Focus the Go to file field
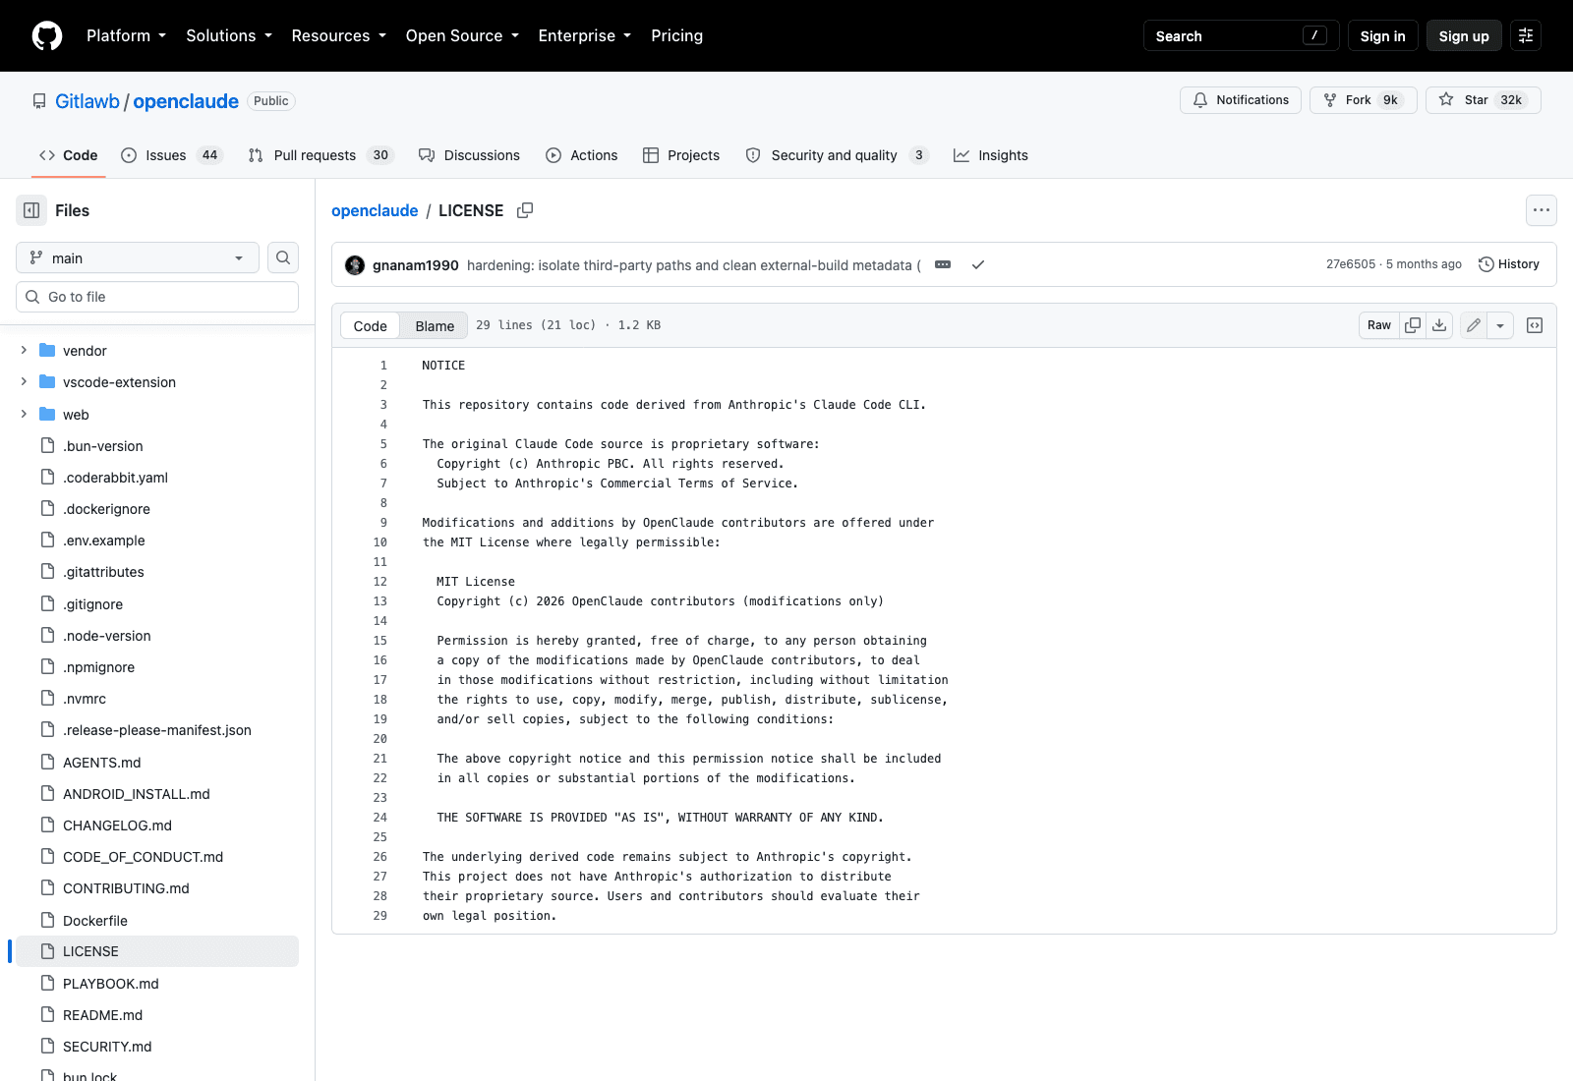1573x1081 pixels. 157,297
